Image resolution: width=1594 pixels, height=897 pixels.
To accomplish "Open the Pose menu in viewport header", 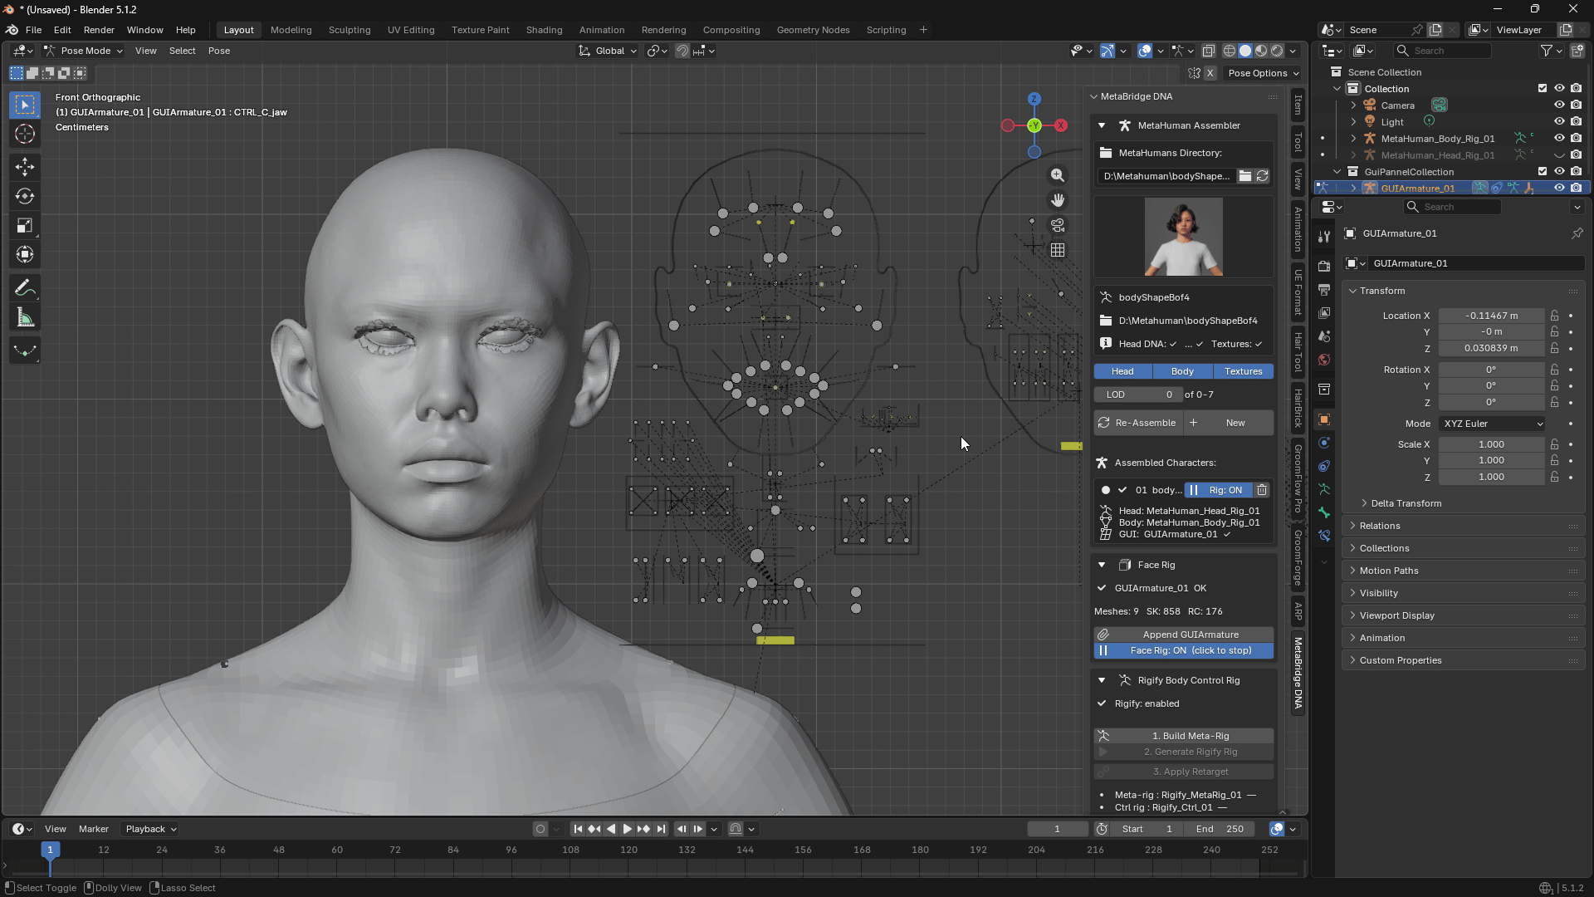I will [x=219, y=51].
